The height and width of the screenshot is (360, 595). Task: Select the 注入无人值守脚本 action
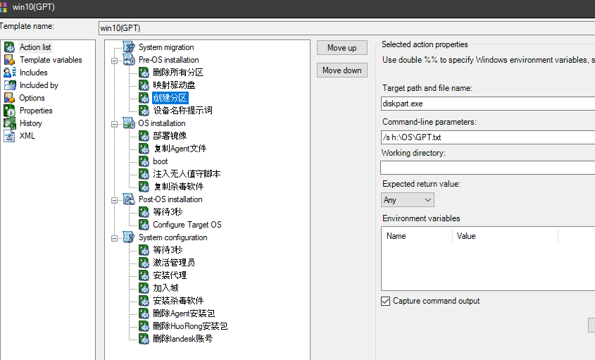pyautogui.click(x=187, y=174)
